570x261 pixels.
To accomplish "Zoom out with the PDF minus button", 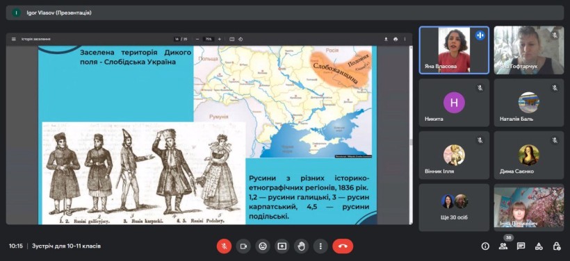I will [197, 39].
